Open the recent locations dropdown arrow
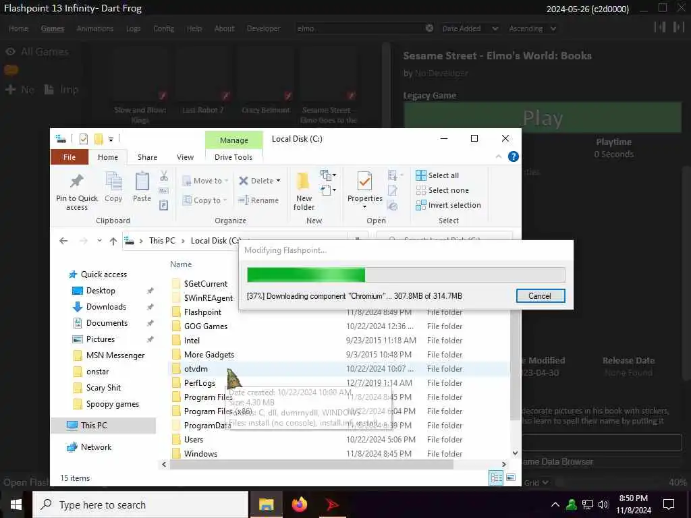691x518 pixels. click(99, 241)
